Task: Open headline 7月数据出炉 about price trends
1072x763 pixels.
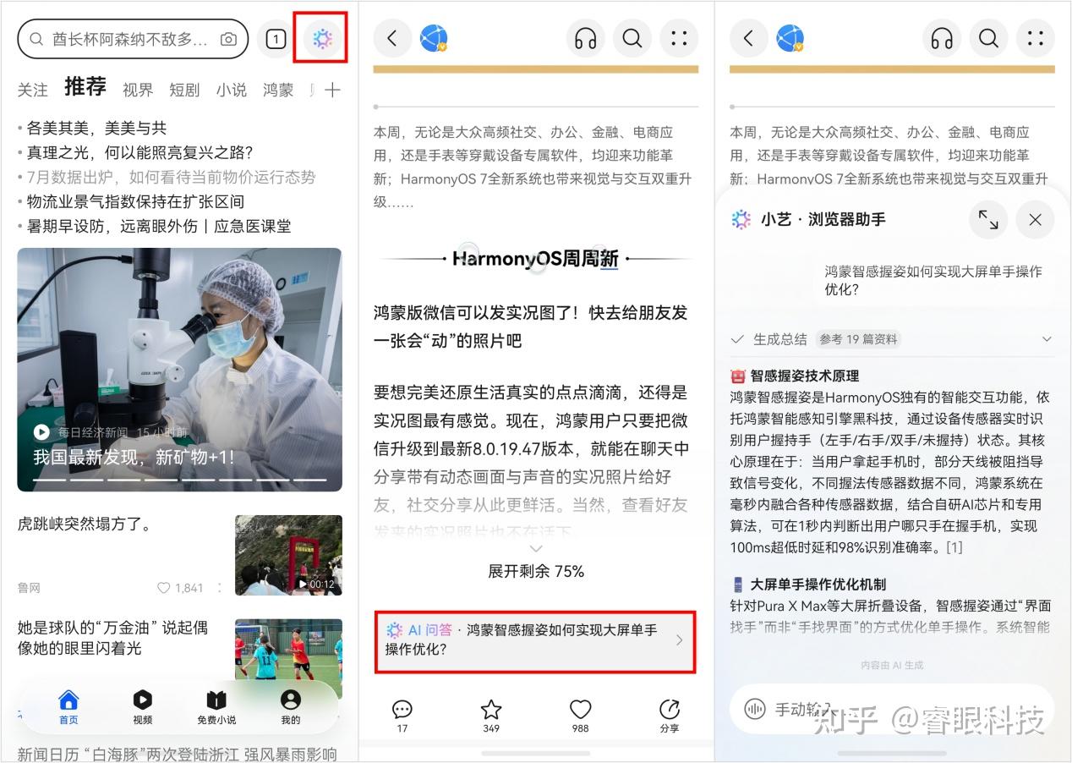Action: click(x=171, y=177)
